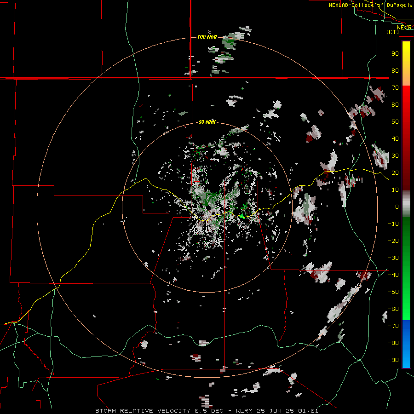Click the -70 value on velocity scale
Image resolution: width=414 pixels, height=414 pixels.
(393, 326)
